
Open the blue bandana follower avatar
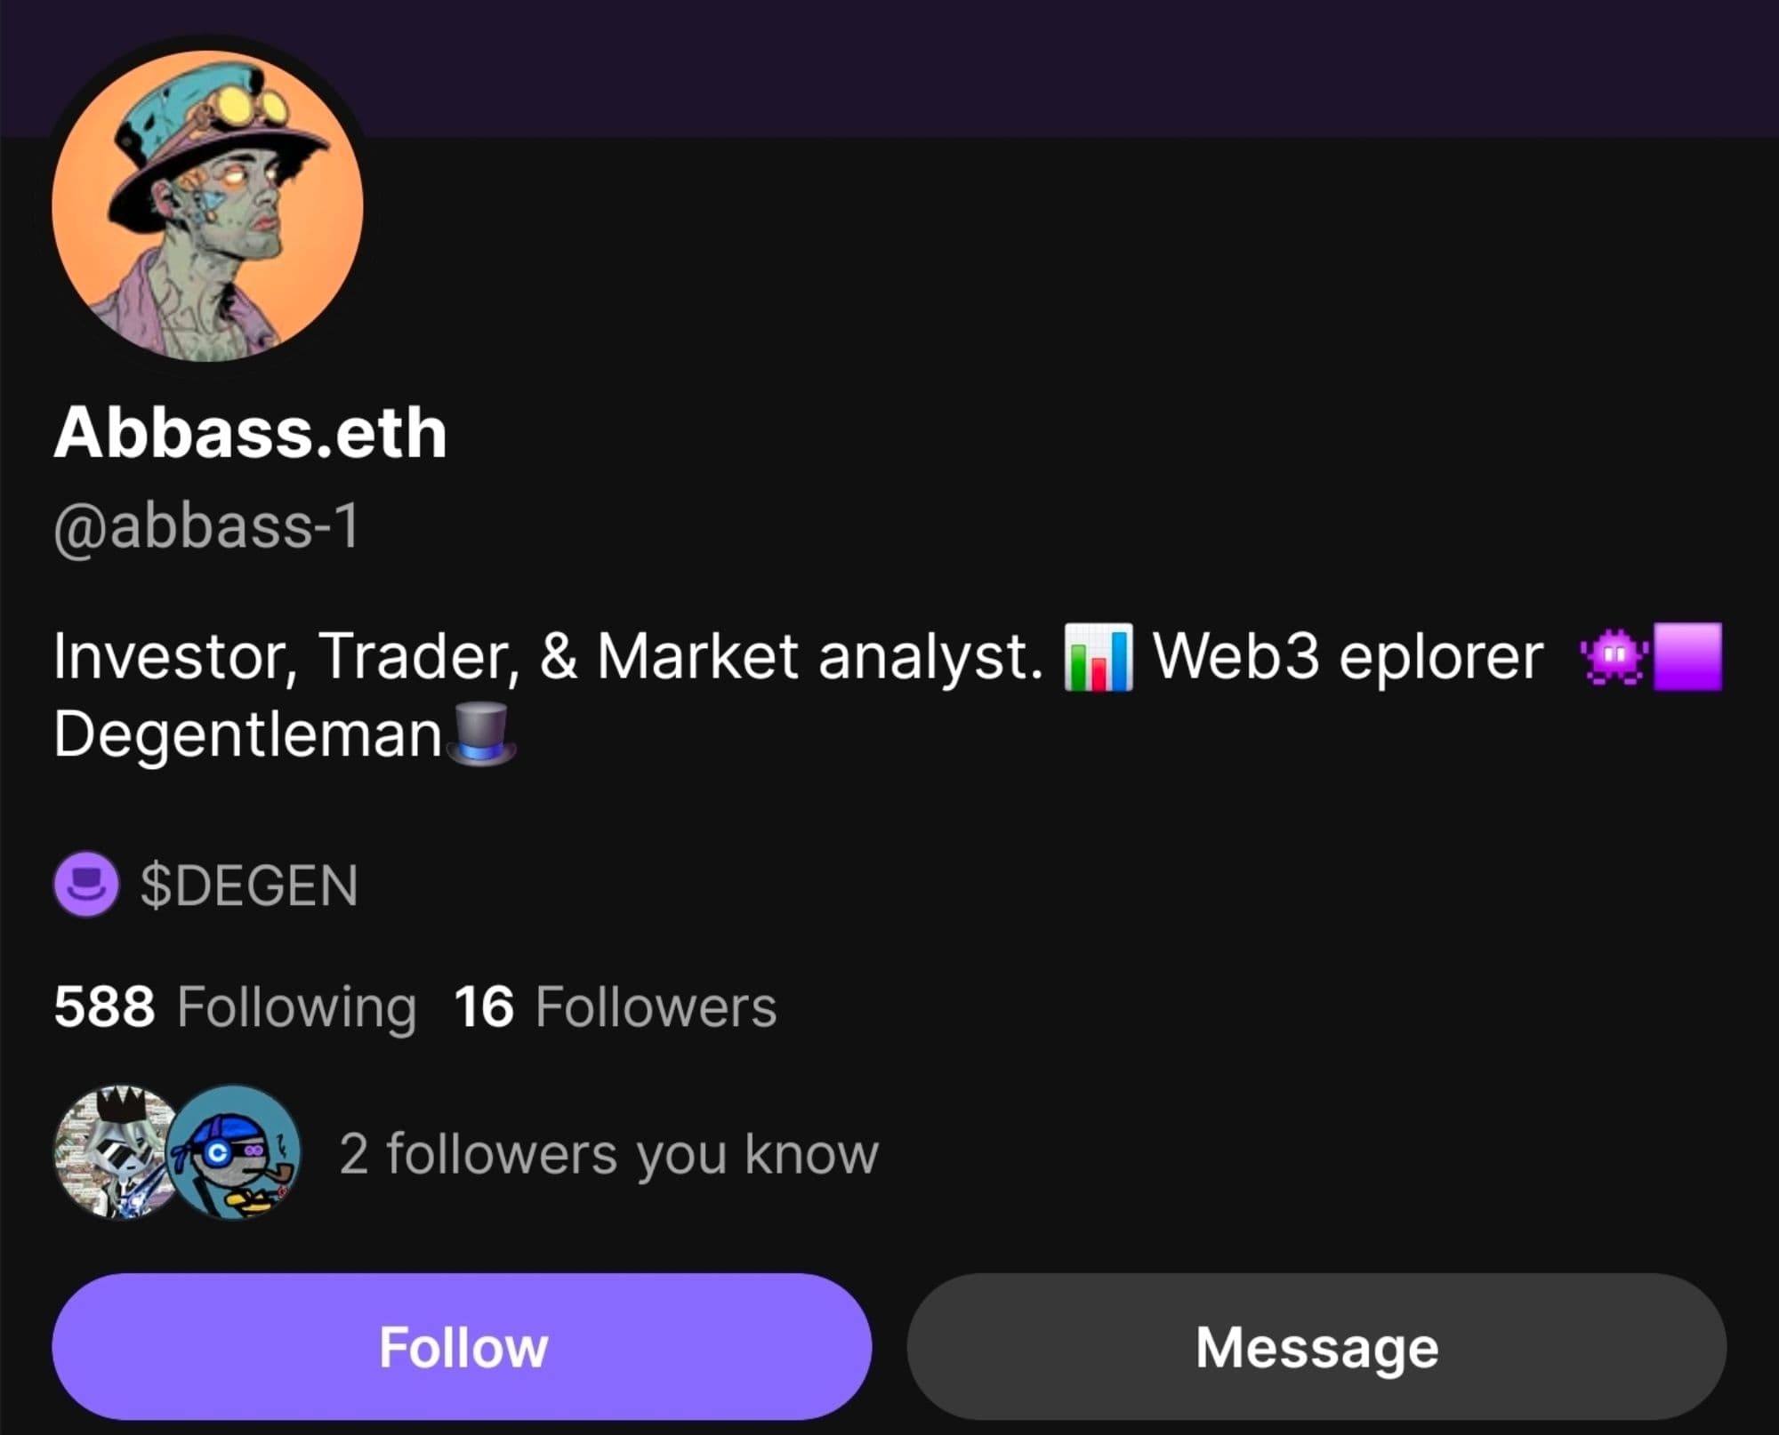(234, 1151)
